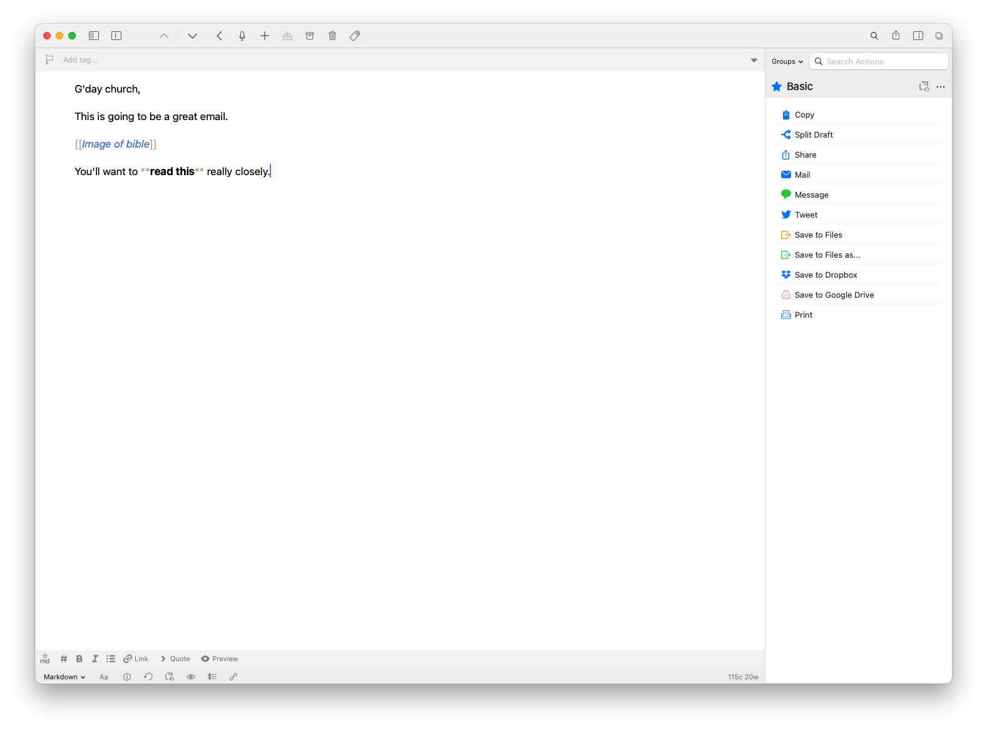Toggle focus mode eye icon
The image size is (987, 730).
coord(191,677)
